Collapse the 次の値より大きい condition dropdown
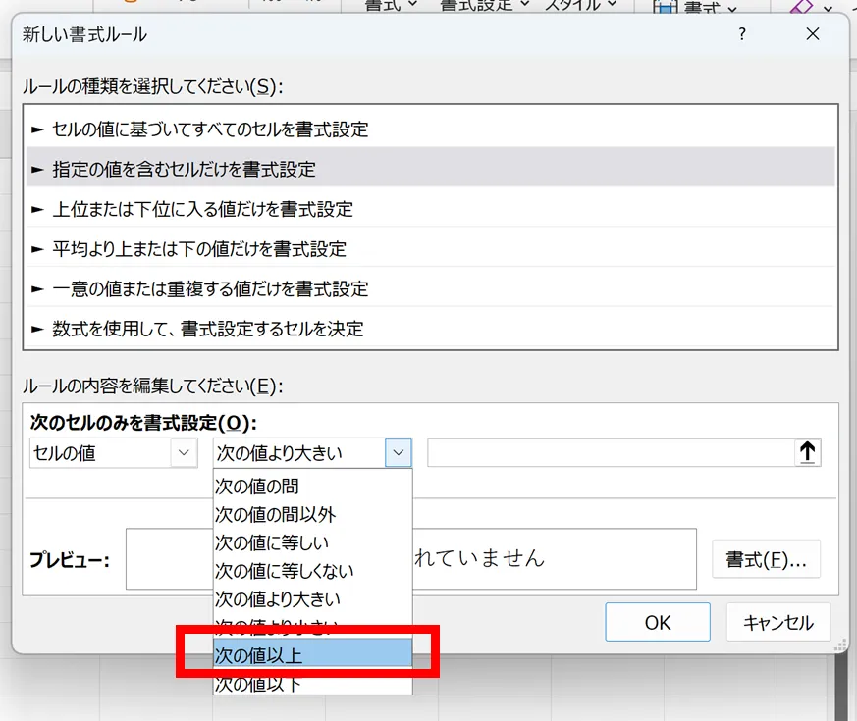Viewport: 857px width, 721px height. point(398,453)
